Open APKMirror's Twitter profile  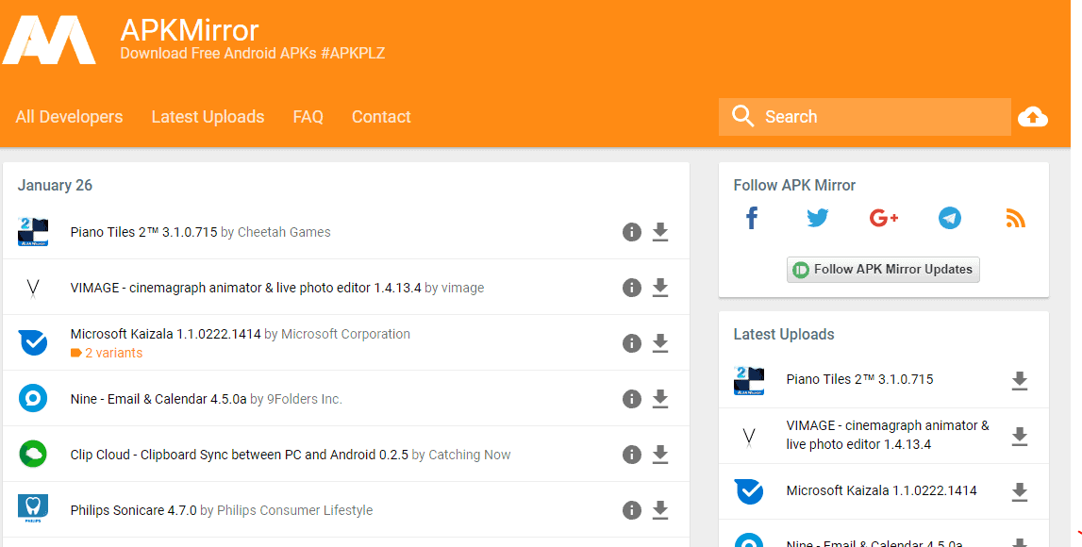point(817,218)
